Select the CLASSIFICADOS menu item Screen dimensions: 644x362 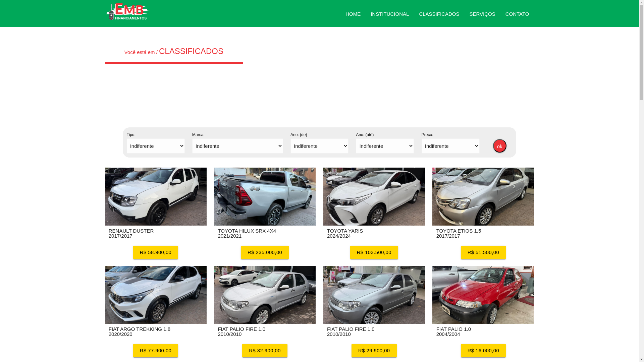pyautogui.click(x=439, y=14)
